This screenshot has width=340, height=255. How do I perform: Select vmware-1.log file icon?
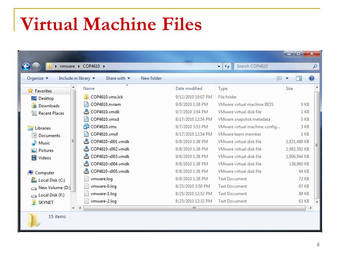click(86, 193)
